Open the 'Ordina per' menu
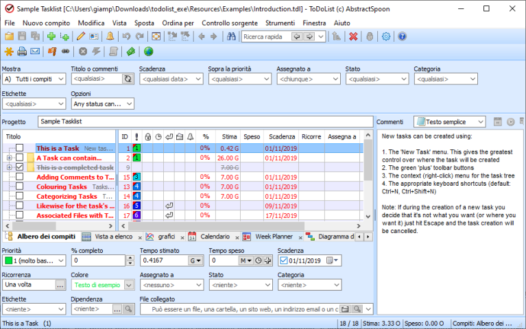The image size is (526, 329). coord(178,23)
